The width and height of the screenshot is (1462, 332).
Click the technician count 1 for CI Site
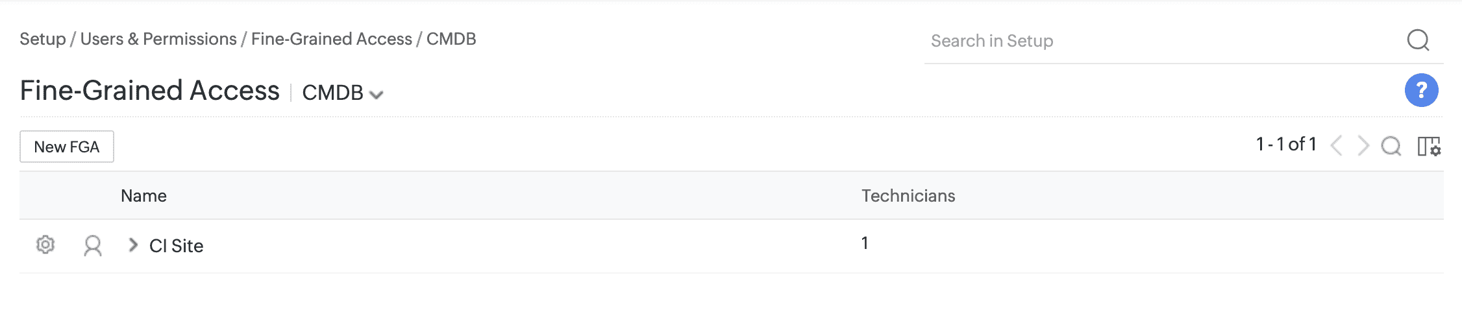[865, 243]
